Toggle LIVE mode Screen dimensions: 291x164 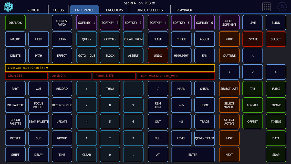point(253,23)
